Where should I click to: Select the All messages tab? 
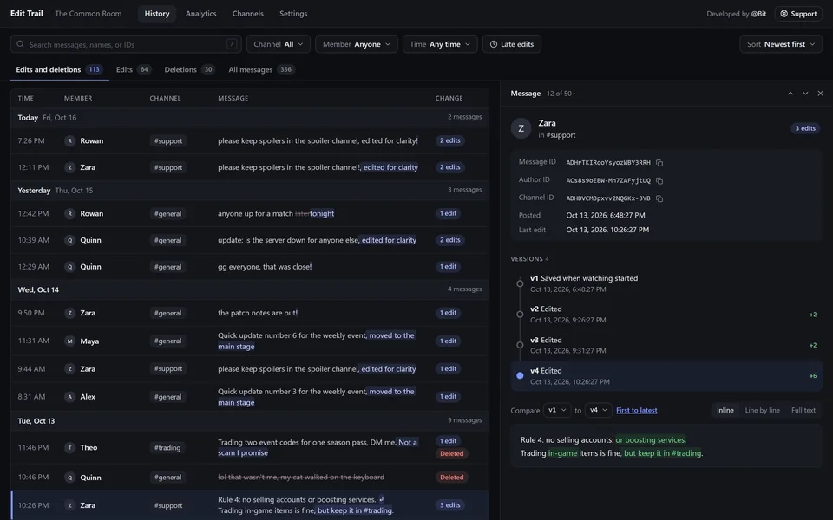click(261, 69)
